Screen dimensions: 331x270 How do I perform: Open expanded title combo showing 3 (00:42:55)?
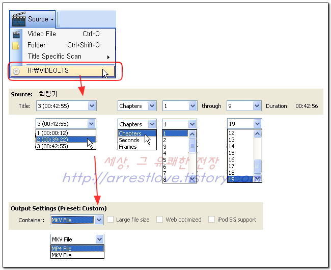66,123
